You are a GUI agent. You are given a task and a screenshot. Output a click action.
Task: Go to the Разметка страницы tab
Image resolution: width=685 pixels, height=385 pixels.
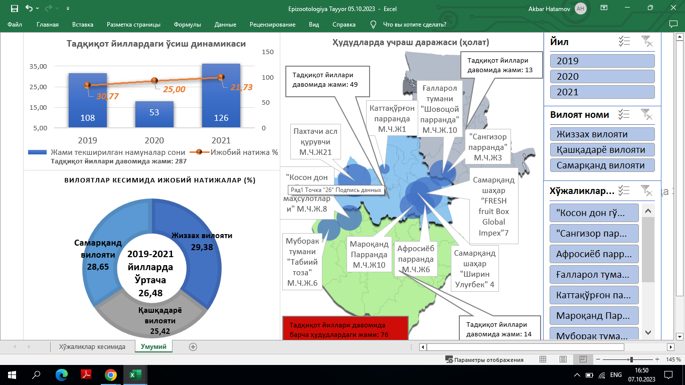pos(133,24)
